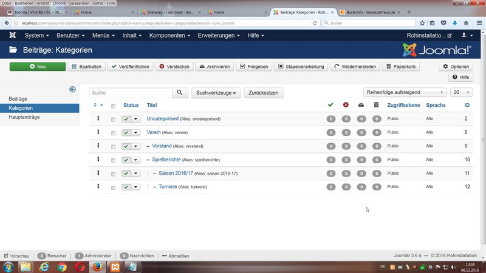Viewport: 486px width, 273px height.
Task: Open browser downloads arrow icon
Action: 454,23
